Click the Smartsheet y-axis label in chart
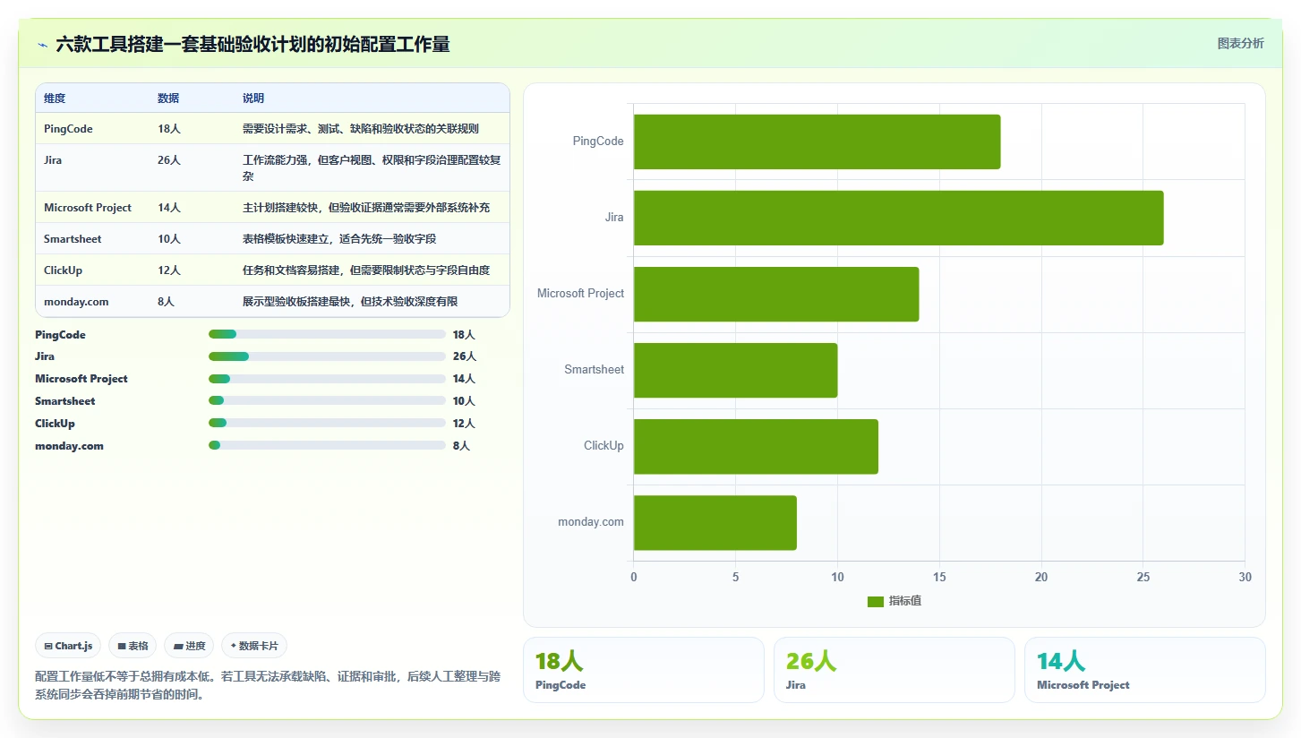The image size is (1301, 738). click(x=595, y=370)
